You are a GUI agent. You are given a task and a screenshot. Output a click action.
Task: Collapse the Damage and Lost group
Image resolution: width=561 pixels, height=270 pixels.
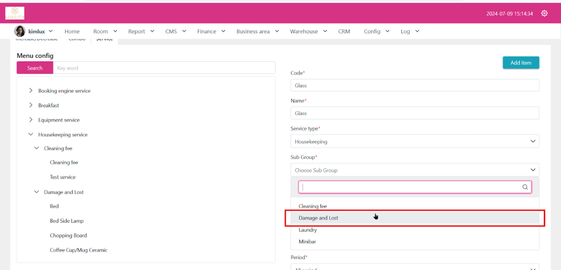coord(37,192)
